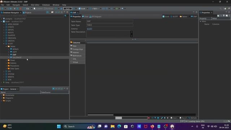Open the weather widget showing Haze
Screen dimensions: 231x130
(8, 126)
